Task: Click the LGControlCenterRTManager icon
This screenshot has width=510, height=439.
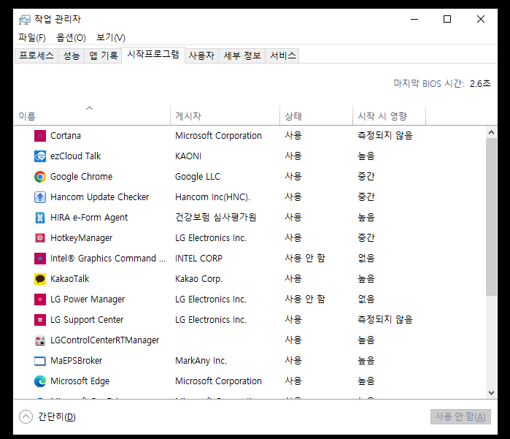Action: tap(40, 340)
